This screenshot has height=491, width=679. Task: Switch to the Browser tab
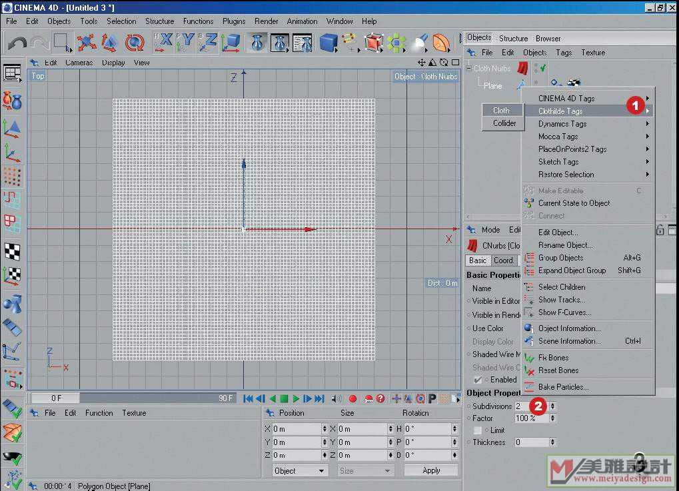(548, 38)
